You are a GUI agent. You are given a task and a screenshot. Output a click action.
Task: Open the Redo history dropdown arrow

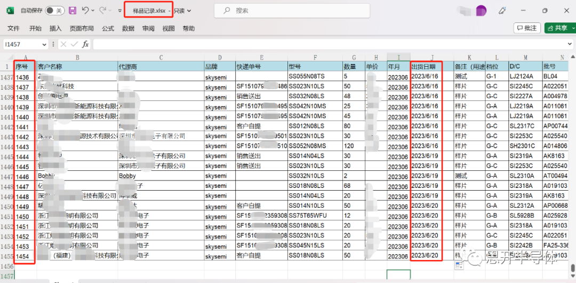point(110,11)
